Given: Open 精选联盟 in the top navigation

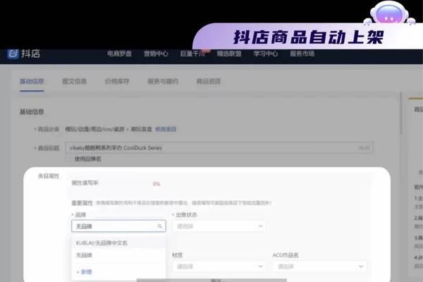Looking at the screenshot, I should click(x=229, y=54).
